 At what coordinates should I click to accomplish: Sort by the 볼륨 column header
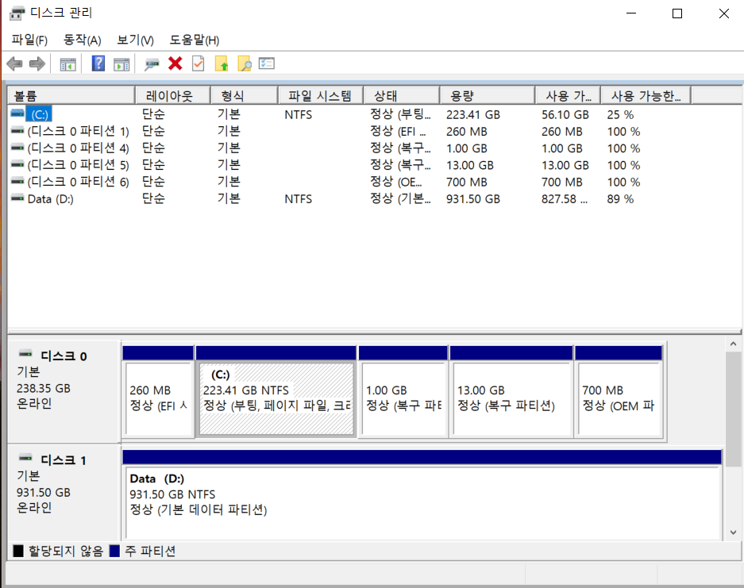(71, 96)
